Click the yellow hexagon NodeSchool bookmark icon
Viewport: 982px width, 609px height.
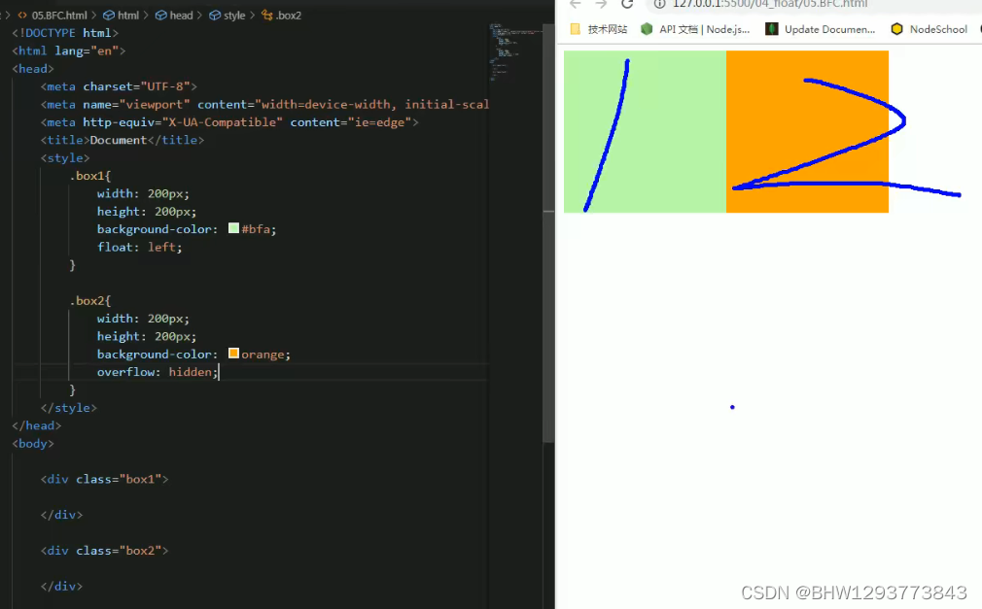pos(896,29)
